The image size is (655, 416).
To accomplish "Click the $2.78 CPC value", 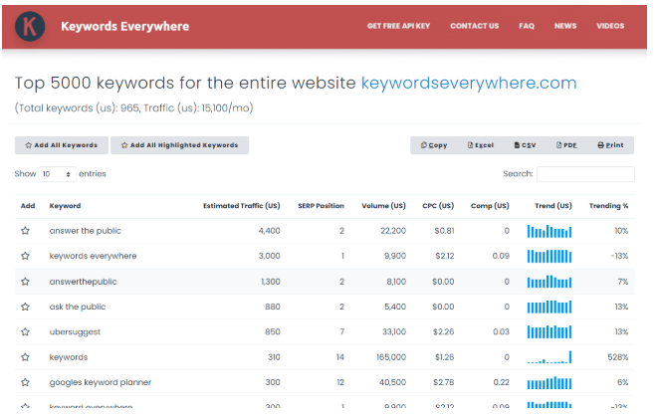I will 443,382.
